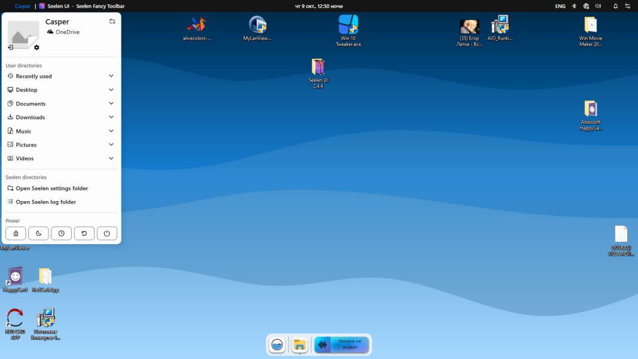The image size is (638, 359).
Task: Expand the Pictures folder section
Action: tap(111, 145)
